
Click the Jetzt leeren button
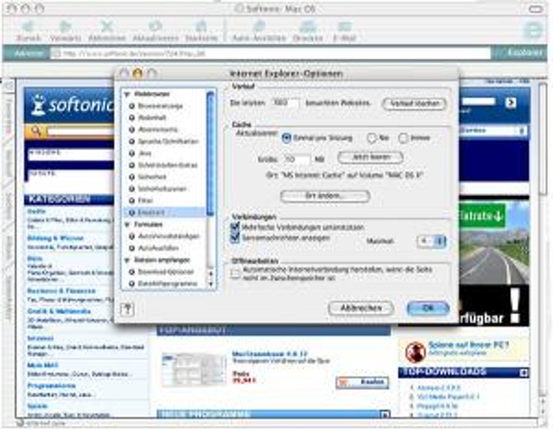tap(371, 157)
